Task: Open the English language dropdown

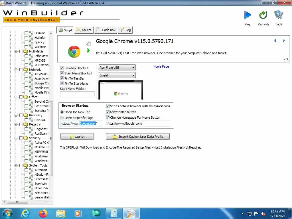Action: (117, 75)
